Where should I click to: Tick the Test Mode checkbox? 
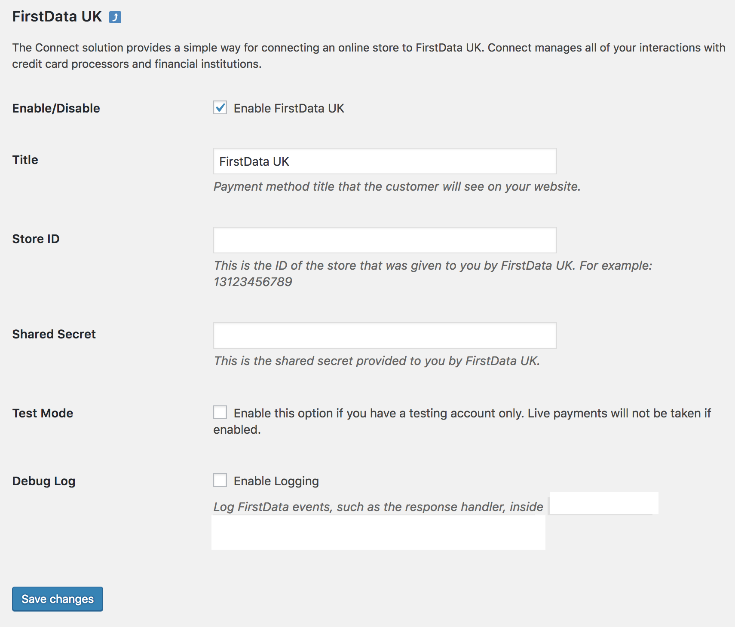point(220,413)
